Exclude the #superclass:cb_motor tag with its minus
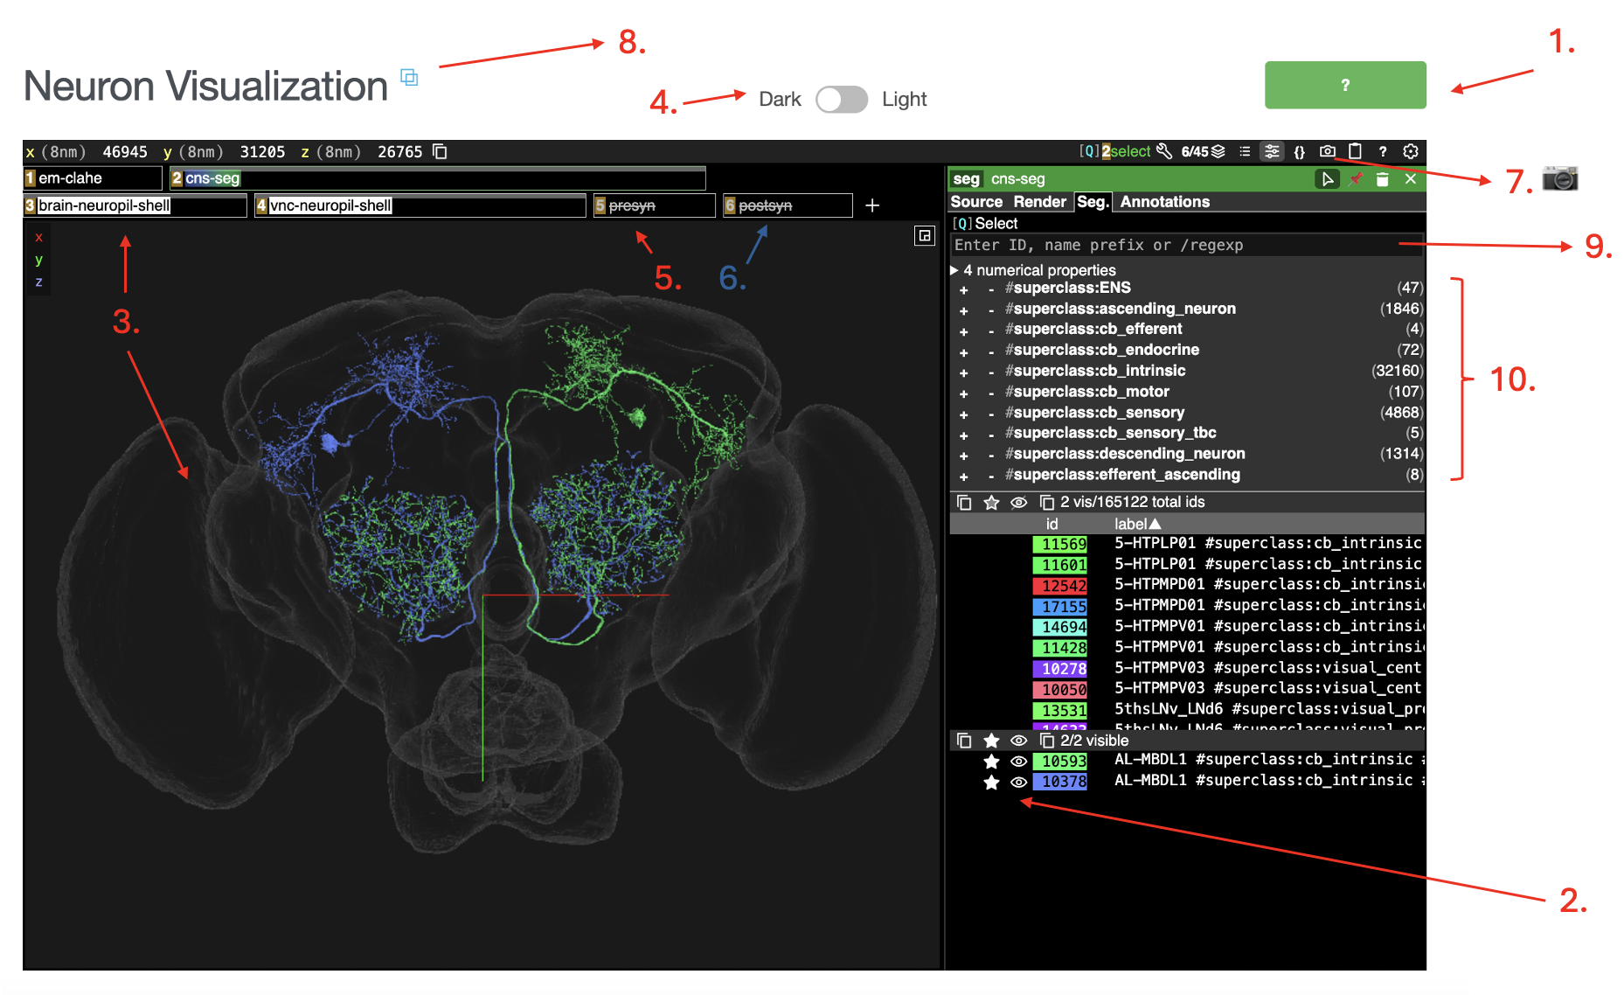 point(990,393)
